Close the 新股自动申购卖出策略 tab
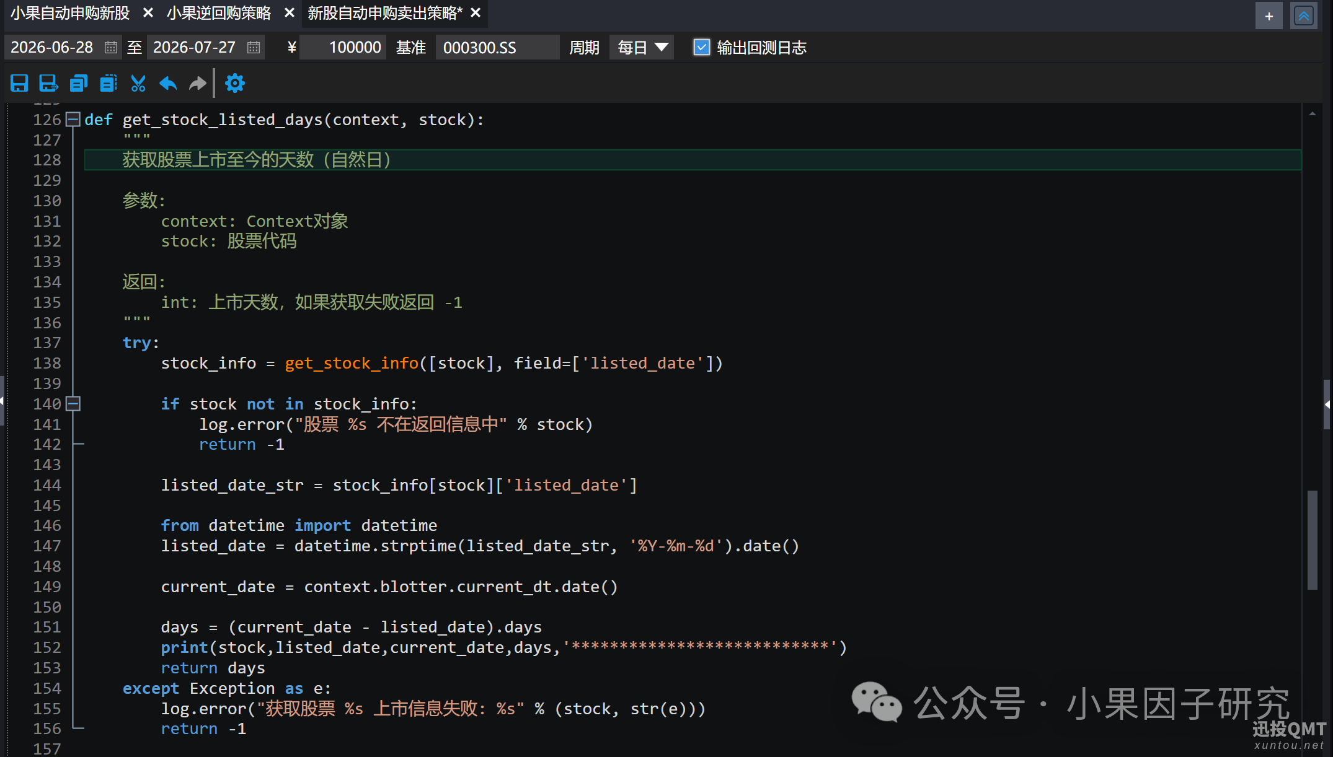 pos(476,13)
